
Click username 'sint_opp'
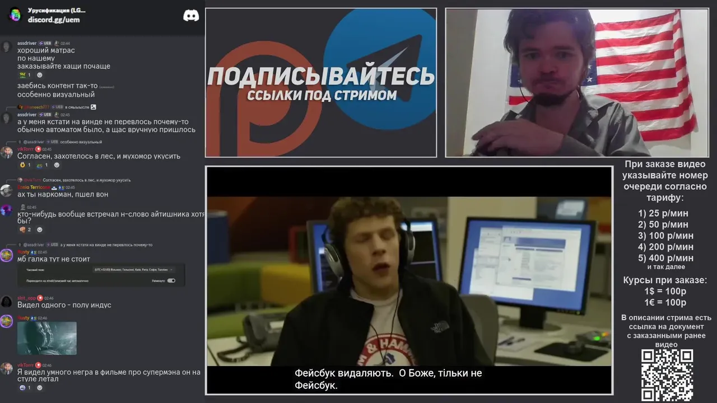click(x=26, y=298)
